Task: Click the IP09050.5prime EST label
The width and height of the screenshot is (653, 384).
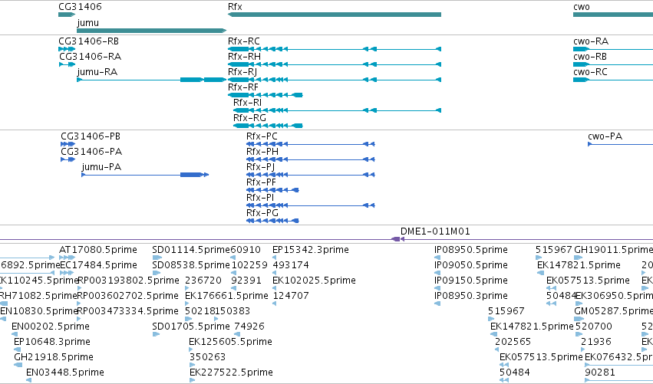Action: tap(471, 265)
